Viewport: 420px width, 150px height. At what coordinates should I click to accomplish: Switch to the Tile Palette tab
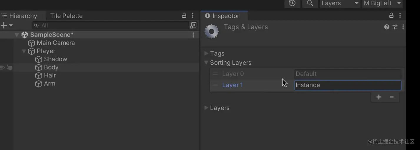click(x=66, y=16)
